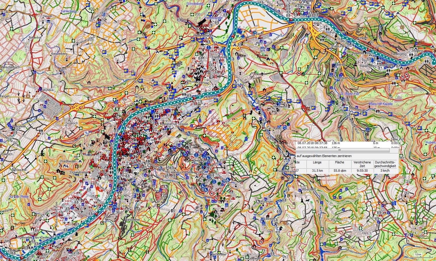Click the T5 waypoint near the scale bar

tap(408, 241)
